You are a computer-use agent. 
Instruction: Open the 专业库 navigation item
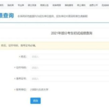(21, 5)
